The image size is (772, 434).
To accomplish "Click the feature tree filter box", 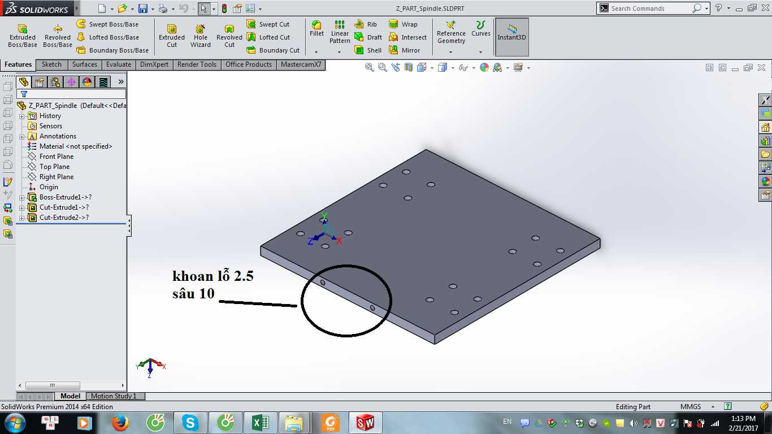I will click(72, 94).
